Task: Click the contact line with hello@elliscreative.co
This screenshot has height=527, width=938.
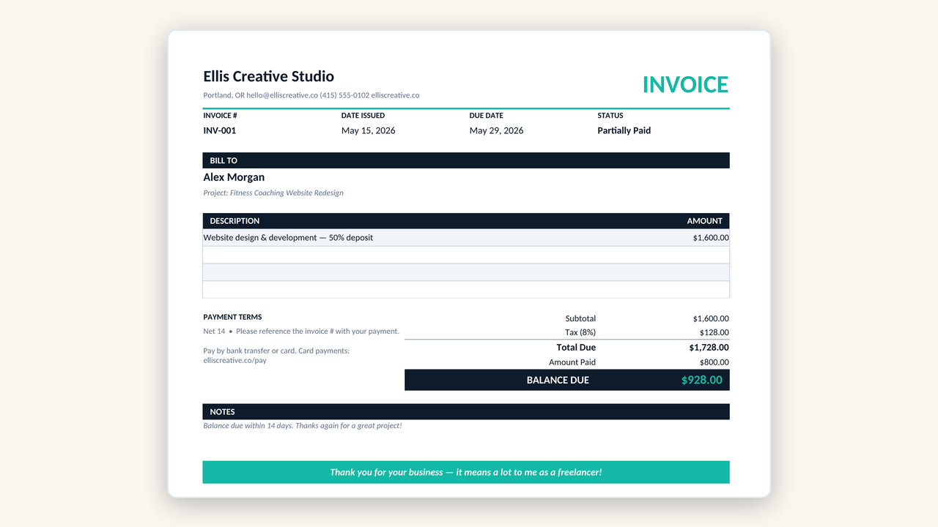Action: pos(311,95)
